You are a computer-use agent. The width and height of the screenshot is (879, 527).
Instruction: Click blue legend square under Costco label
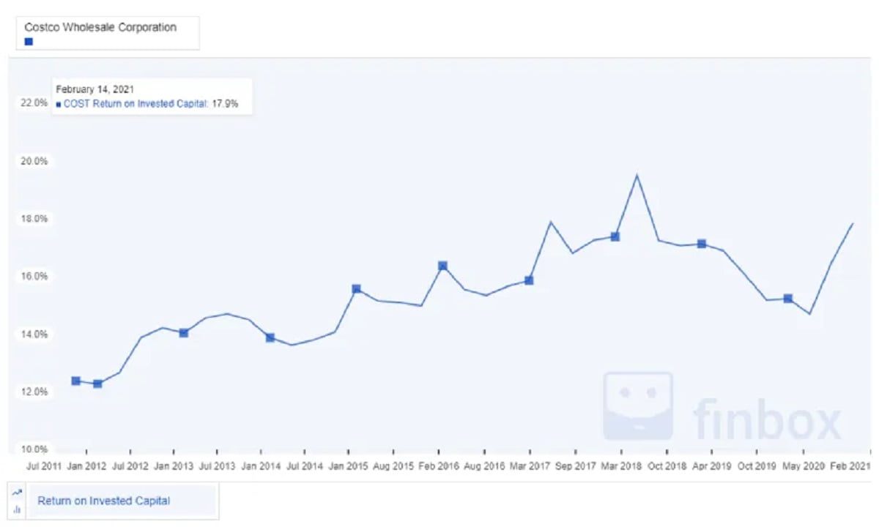[29, 42]
